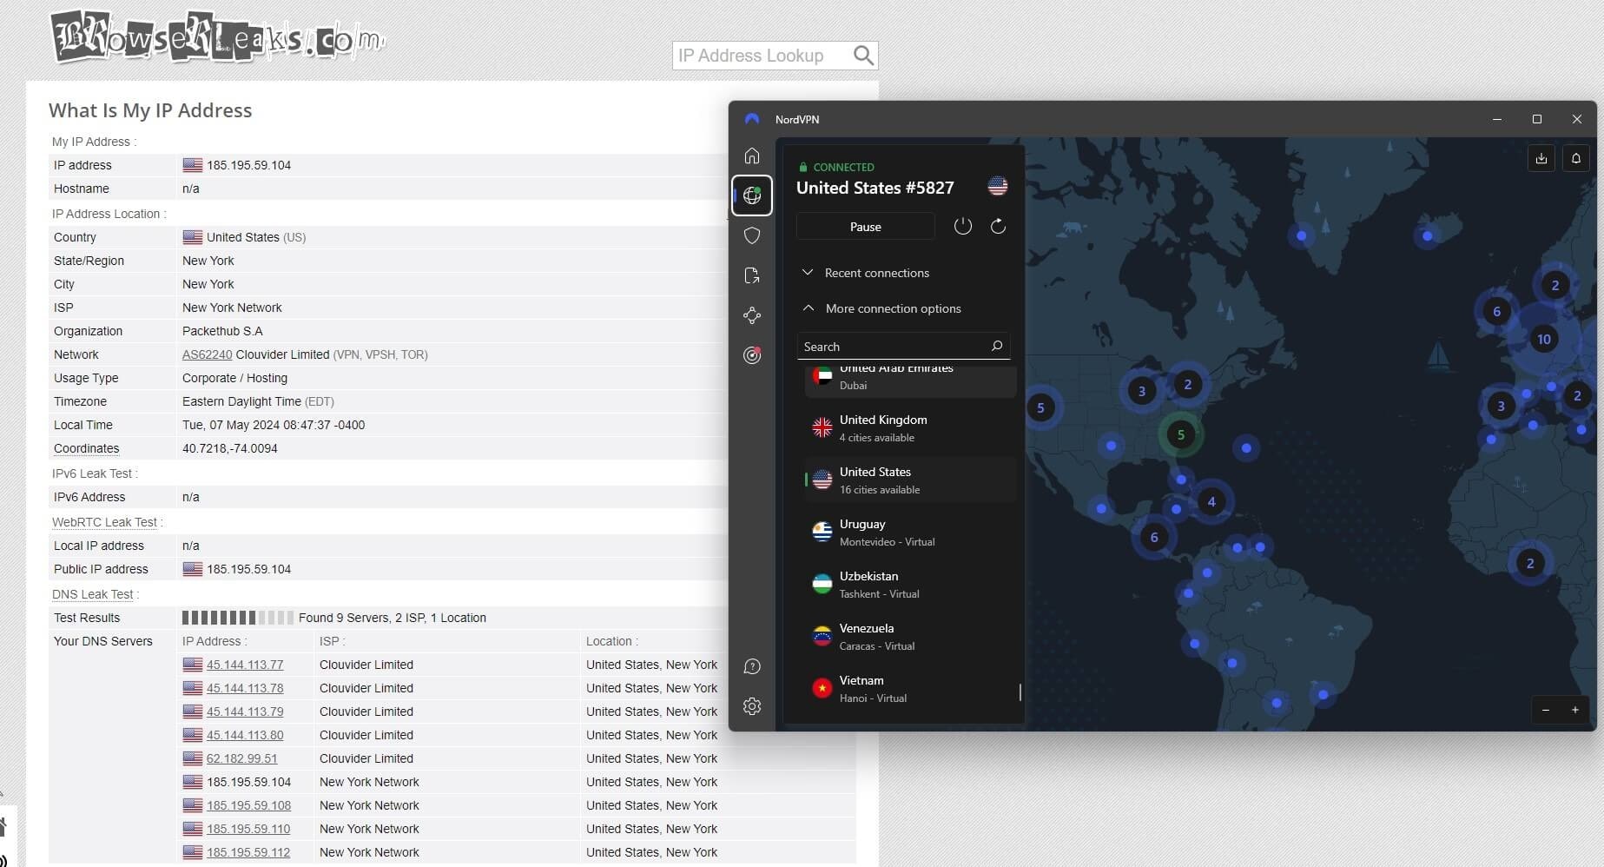Open the NordVPN Home panel

(752, 156)
